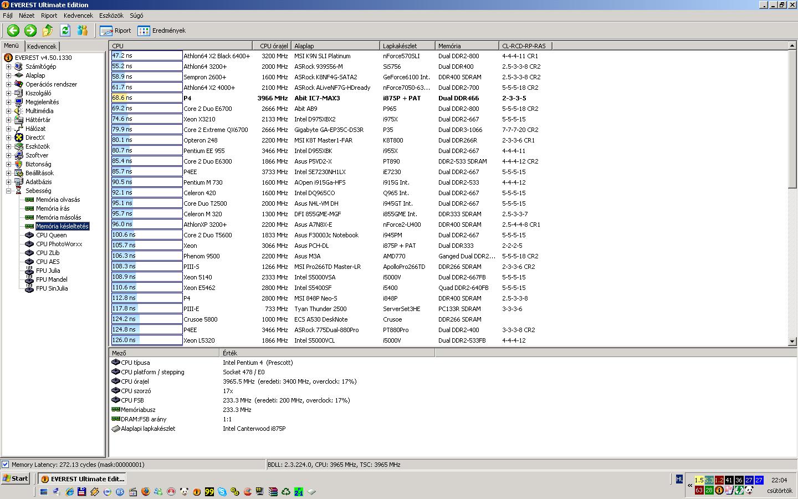Click the results list vertical scrollbar
Screen dimensions: 798x499
coord(792,194)
